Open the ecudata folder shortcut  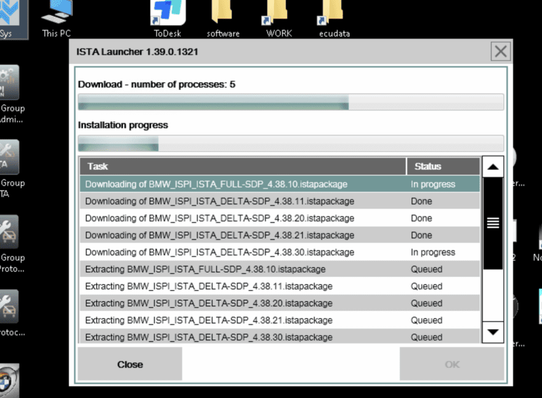click(x=334, y=18)
